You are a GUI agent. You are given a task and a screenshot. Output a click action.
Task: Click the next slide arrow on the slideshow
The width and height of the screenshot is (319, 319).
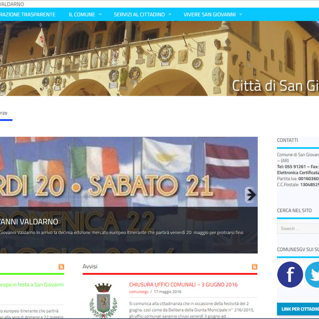[x=251, y=195]
